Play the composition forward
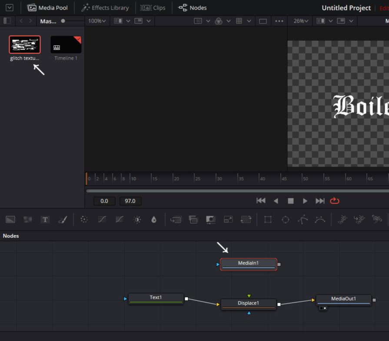This screenshot has height=341, width=389. pyautogui.click(x=305, y=201)
